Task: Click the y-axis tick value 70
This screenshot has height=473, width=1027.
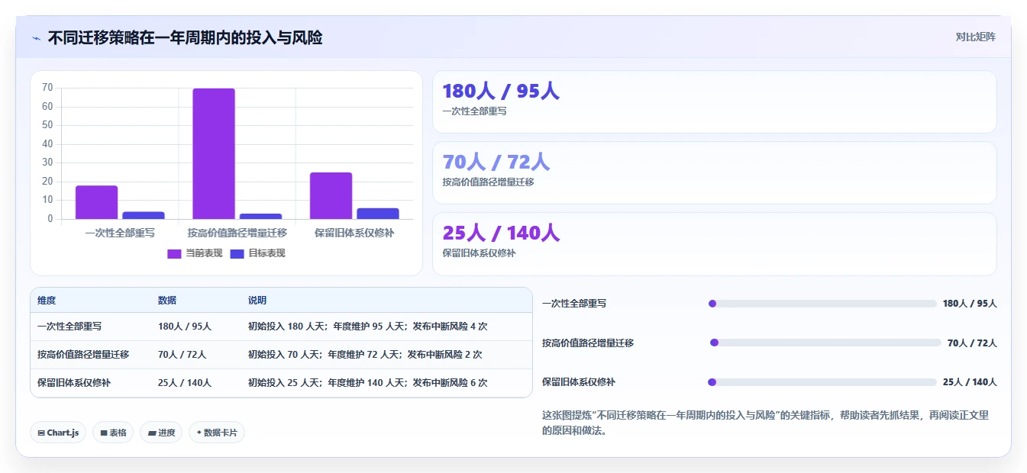Action: pyautogui.click(x=47, y=88)
